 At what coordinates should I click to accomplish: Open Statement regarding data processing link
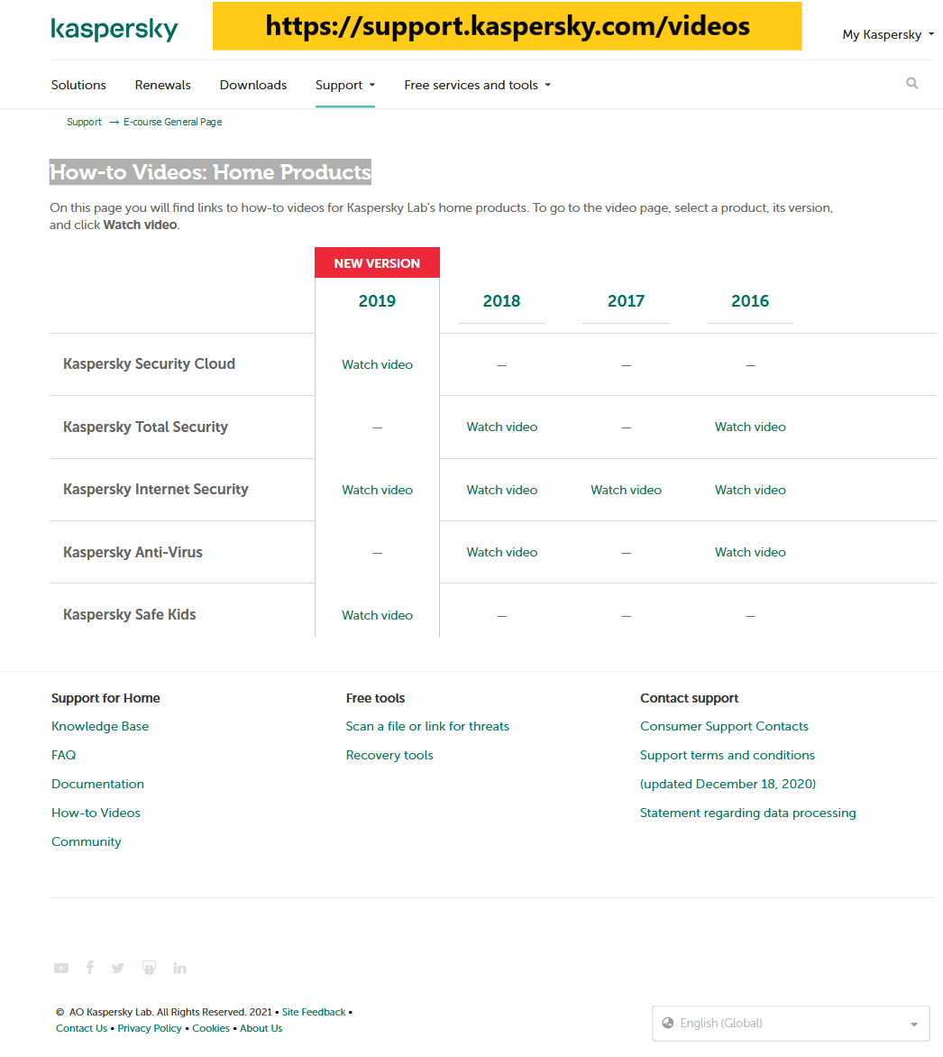point(747,813)
